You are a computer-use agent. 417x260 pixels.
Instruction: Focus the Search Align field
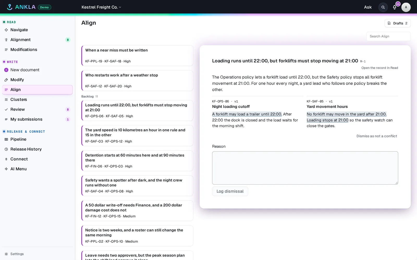click(x=388, y=36)
